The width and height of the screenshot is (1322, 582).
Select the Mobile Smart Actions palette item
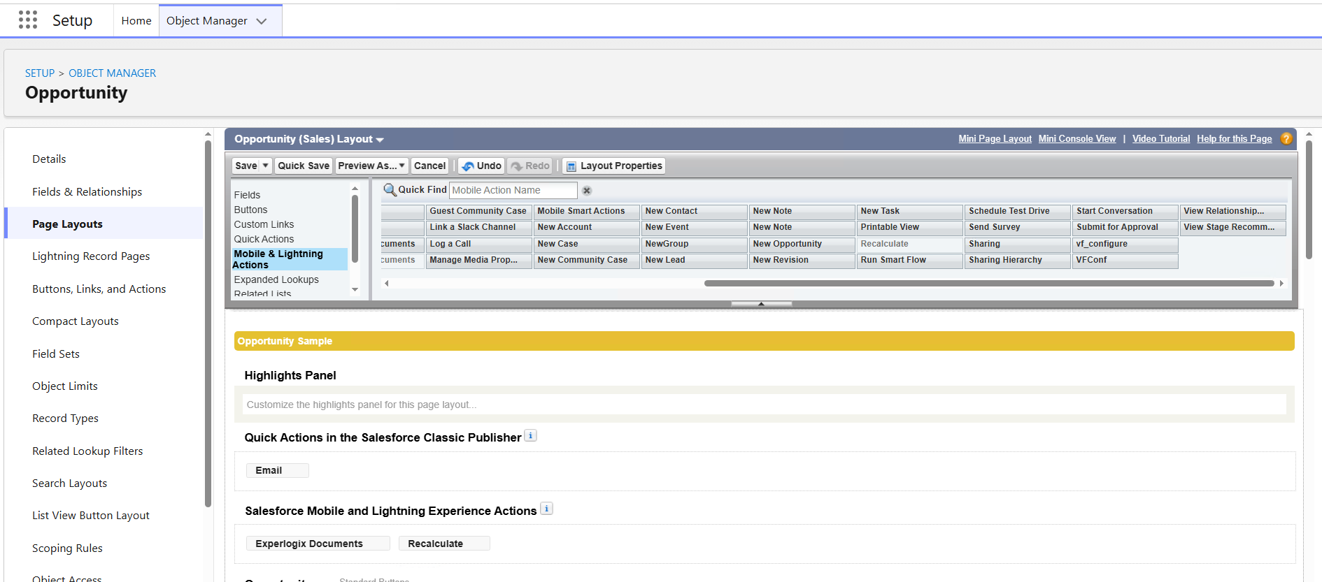pyautogui.click(x=587, y=211)
